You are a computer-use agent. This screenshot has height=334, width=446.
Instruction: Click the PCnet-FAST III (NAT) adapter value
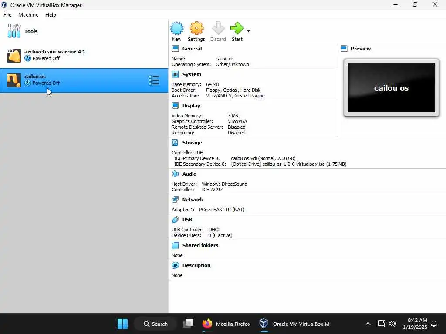tap(222, 210)
